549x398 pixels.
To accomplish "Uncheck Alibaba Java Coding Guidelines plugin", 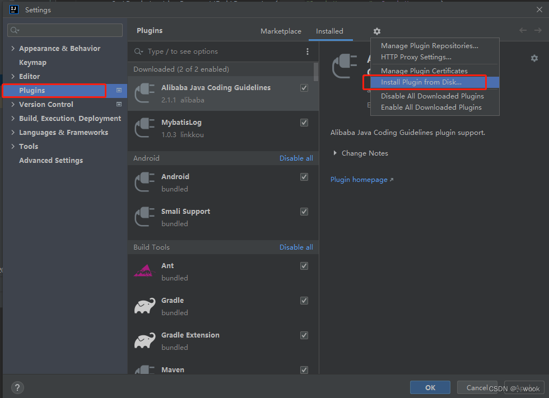I will click(304, 88).
